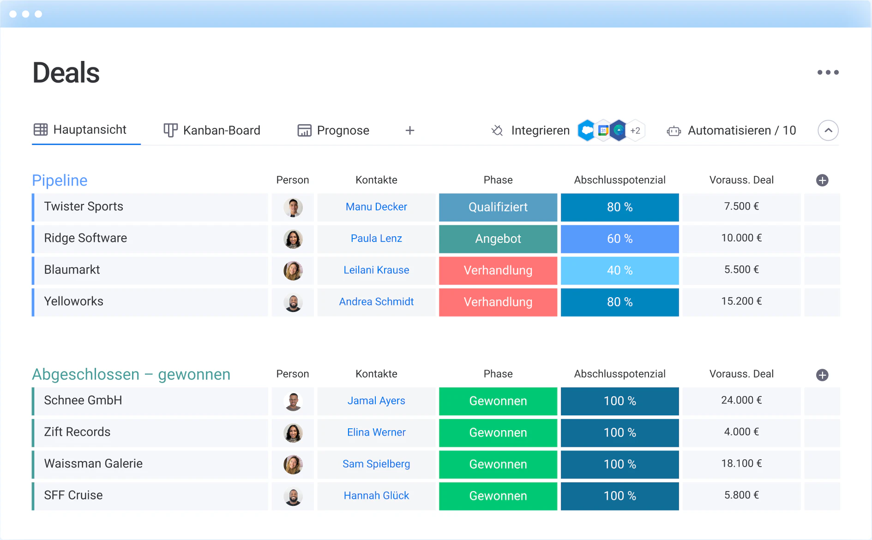Collapse the header with chevron-up button
Viewport: 872px width, 540px height.
pyautogui.click(x=828, y=131)
